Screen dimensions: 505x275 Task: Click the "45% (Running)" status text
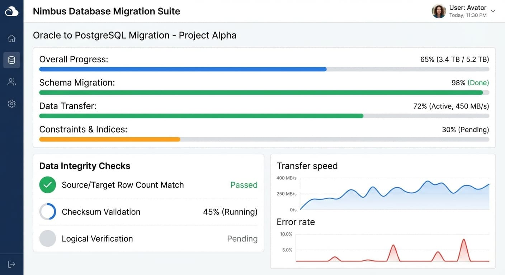click(230, 212)
